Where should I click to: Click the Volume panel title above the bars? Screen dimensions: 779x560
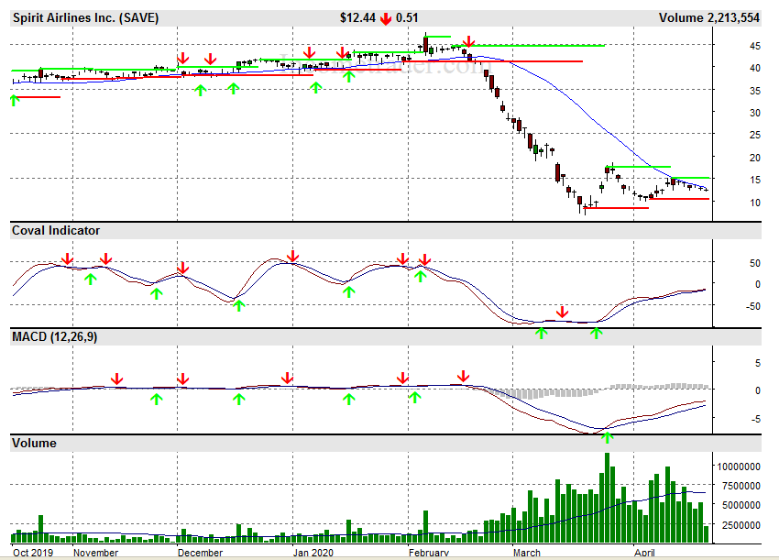[x=34, y=444]
